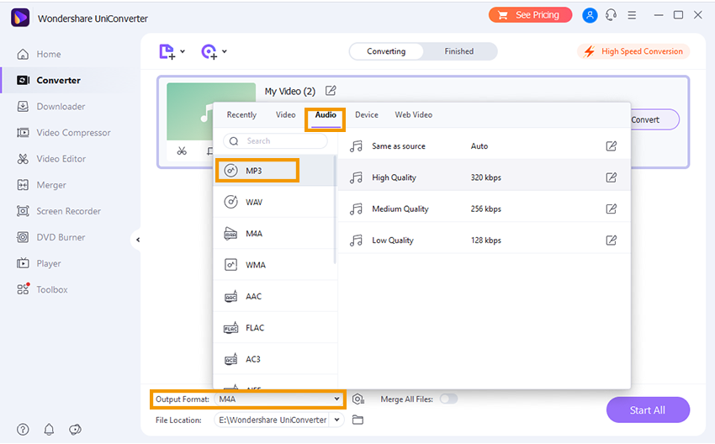This screenshot has width=715, height=444.
Task: Select M4A format in the list
Action: click(x=274, y=234)
